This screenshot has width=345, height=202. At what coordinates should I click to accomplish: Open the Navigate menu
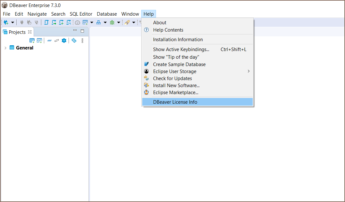[x=37, y=14]
